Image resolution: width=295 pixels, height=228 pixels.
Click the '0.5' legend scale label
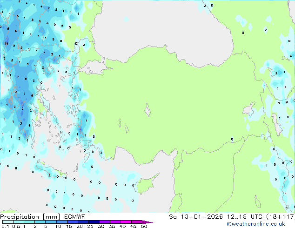pos(16,226)
